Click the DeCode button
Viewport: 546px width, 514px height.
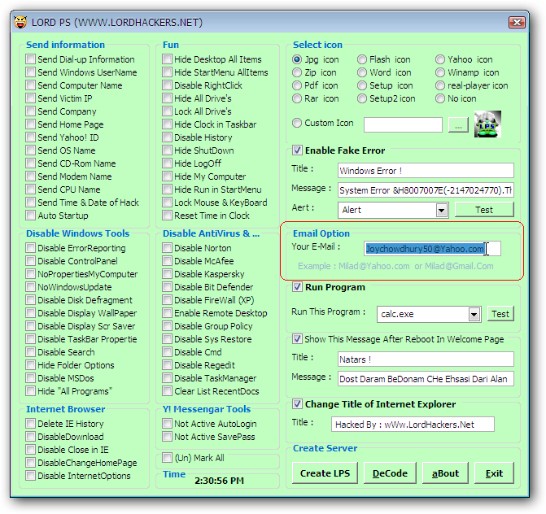tap(390, 473)
